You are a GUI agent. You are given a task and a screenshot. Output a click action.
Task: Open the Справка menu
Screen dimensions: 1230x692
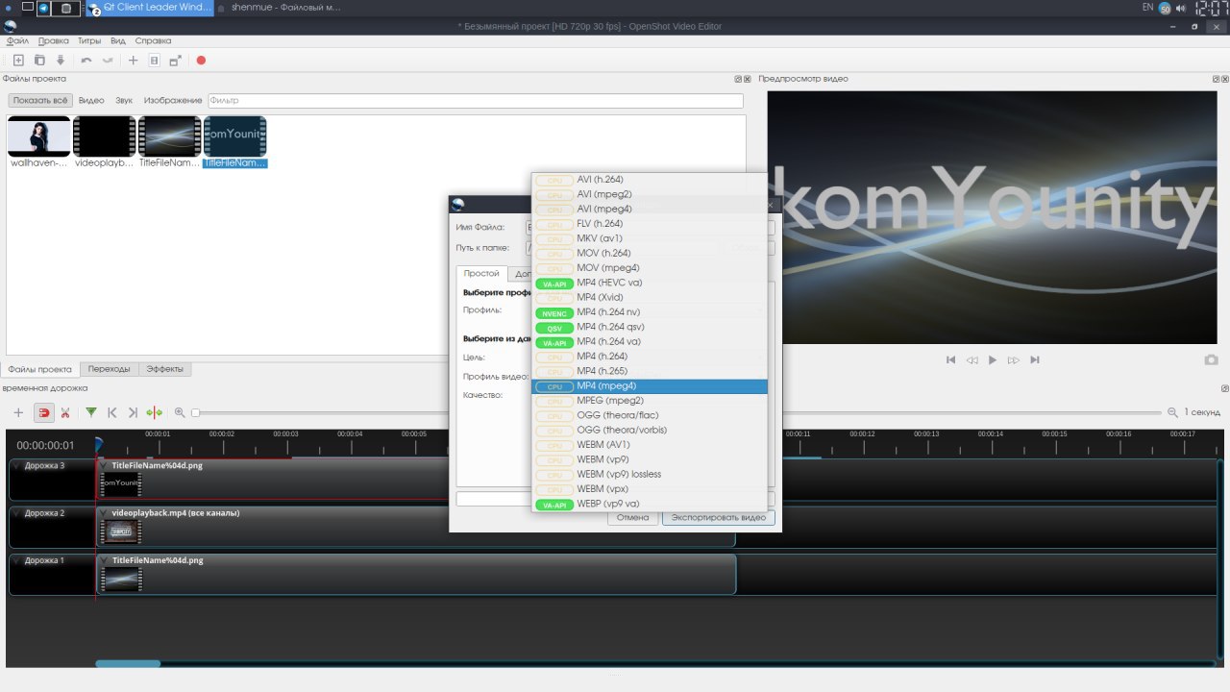click(153, 41)
